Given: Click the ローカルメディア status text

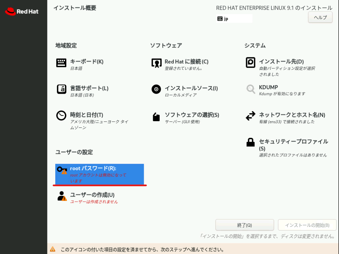Looking at the screenshot, I should pyautogui.click(x=181, y=95).
